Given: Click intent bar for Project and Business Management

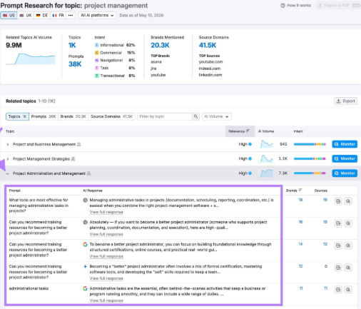Looking at the screenshot, I should coord(310,144).
